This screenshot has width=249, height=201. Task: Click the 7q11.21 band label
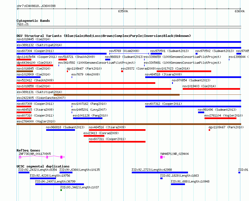click(x=23, y=24)
